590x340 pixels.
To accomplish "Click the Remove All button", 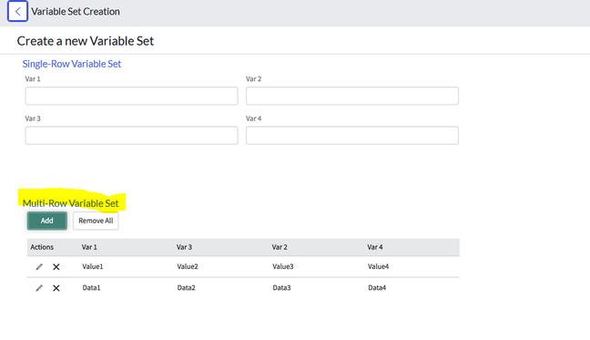I will click(x=96, y=221).
